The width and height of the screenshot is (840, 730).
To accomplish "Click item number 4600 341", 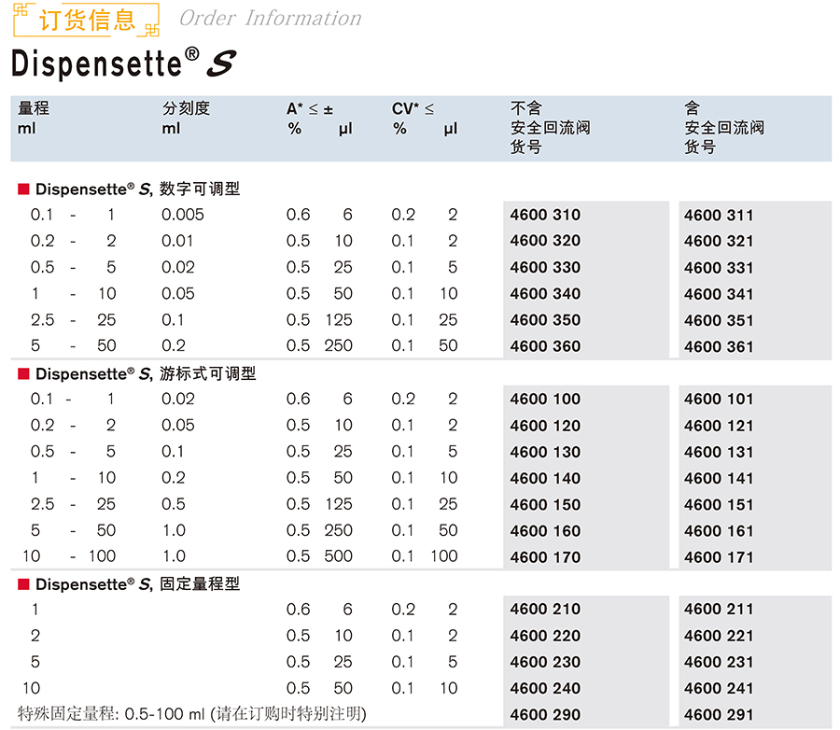I will click(x=719, y=294).
